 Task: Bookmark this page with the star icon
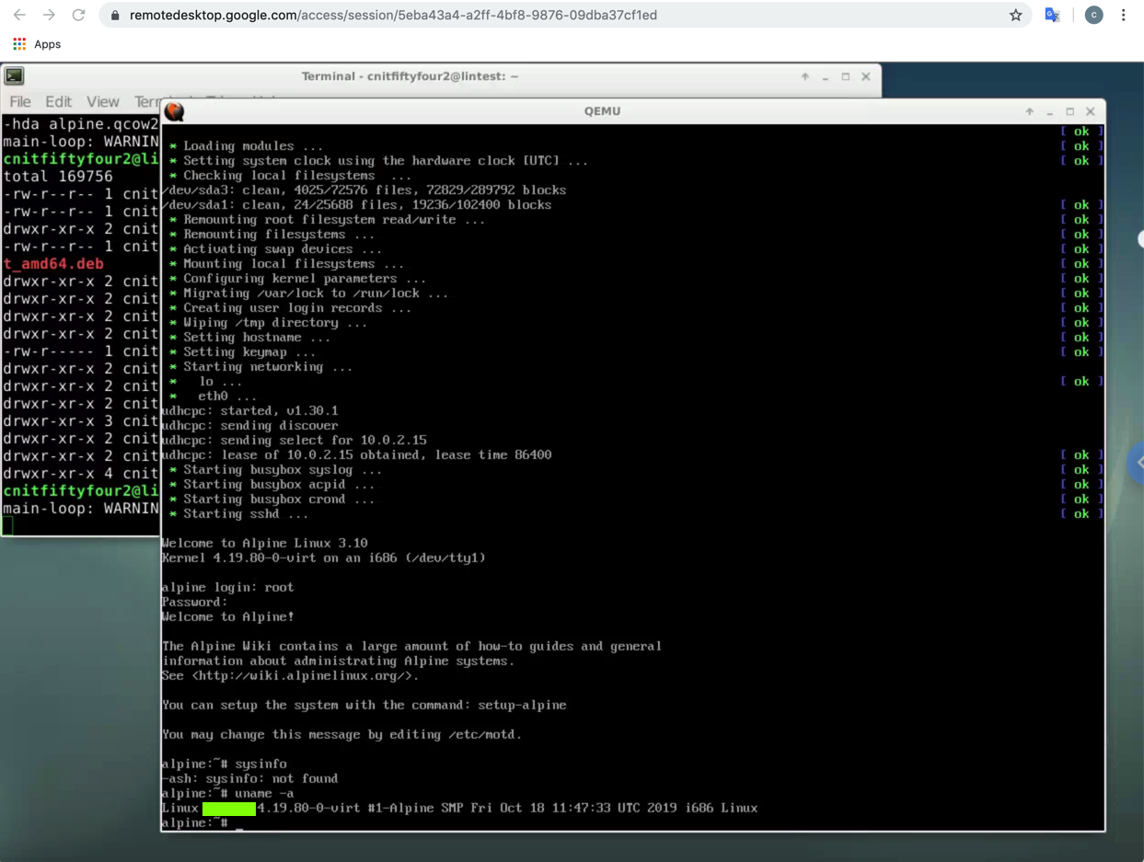pos(1016,15)
